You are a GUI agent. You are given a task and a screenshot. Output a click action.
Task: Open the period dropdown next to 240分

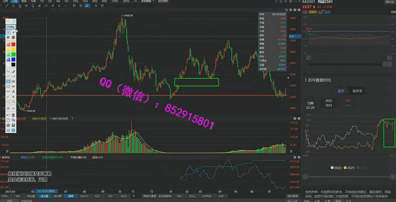pos(135,1)
